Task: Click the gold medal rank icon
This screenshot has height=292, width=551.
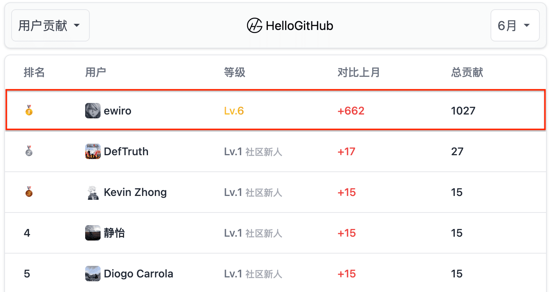Action: pos(29,111)
